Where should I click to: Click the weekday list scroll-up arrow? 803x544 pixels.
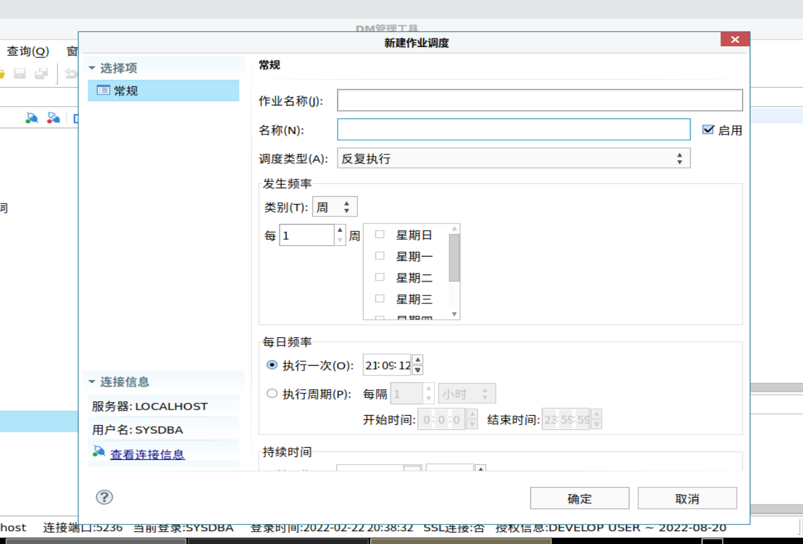point(454,229)
